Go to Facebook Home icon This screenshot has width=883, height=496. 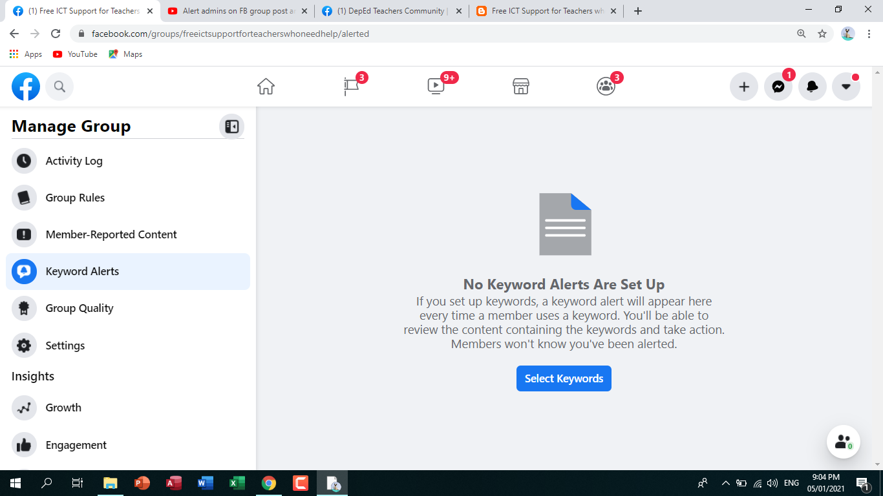pos(266,87)
